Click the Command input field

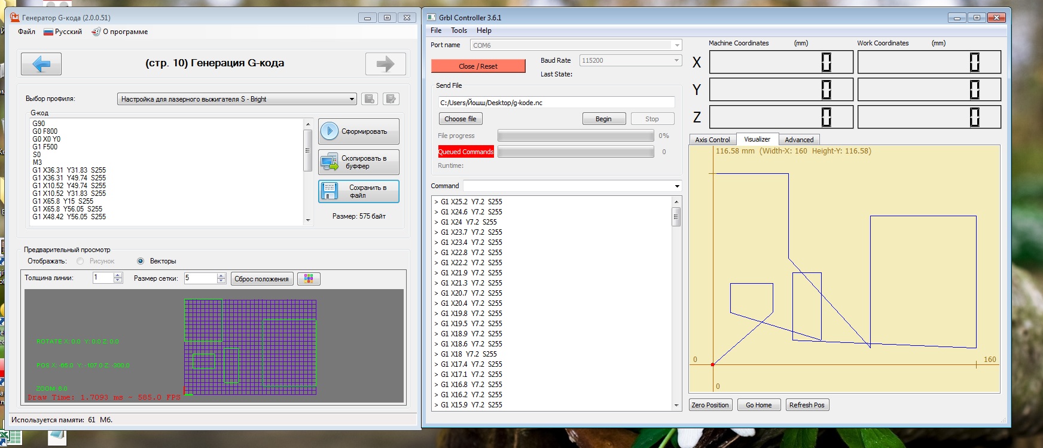(x=568, y=186)
